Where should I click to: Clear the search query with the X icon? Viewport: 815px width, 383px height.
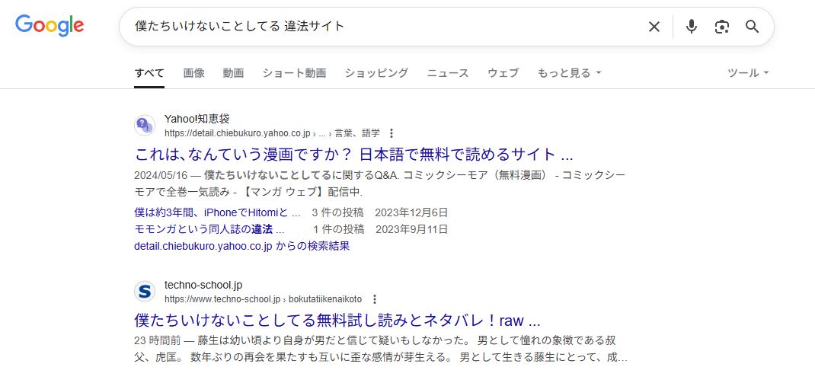[654, 27]
